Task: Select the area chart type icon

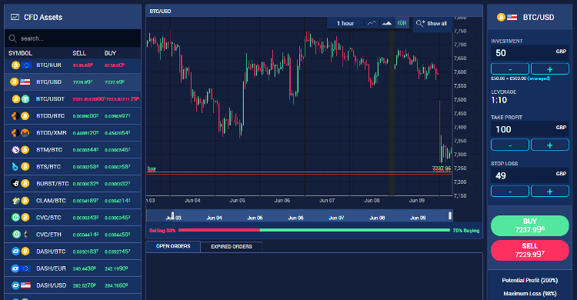Action: (387, 23)
